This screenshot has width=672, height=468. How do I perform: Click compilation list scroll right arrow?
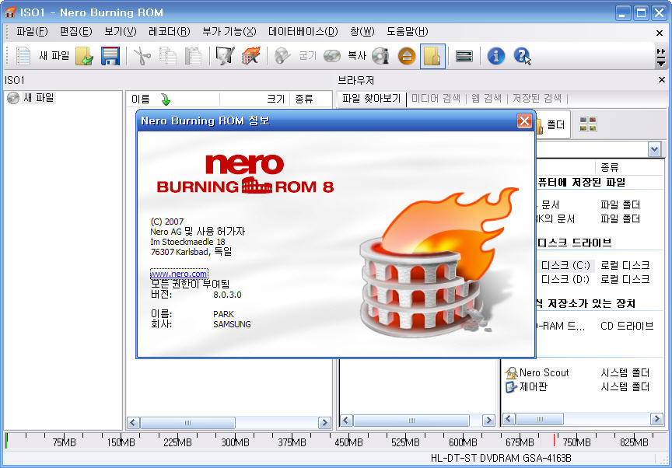324,423
